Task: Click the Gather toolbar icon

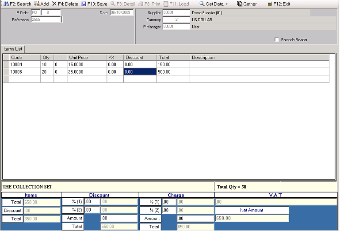Action: (x=239, y=4)
